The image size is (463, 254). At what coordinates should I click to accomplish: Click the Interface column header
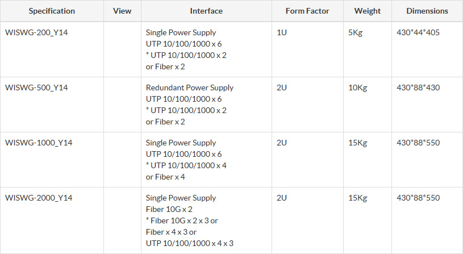(206, 11)
